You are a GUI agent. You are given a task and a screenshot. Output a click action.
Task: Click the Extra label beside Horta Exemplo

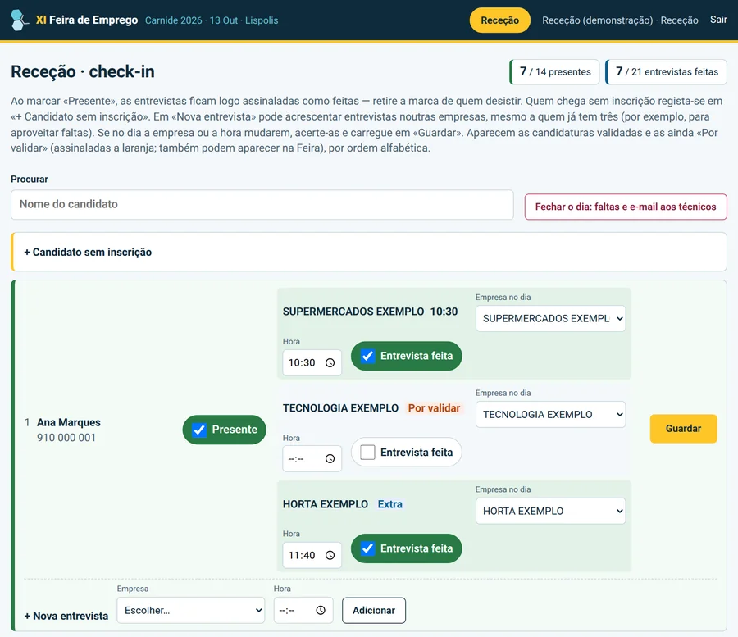click(x=390, y=504)
